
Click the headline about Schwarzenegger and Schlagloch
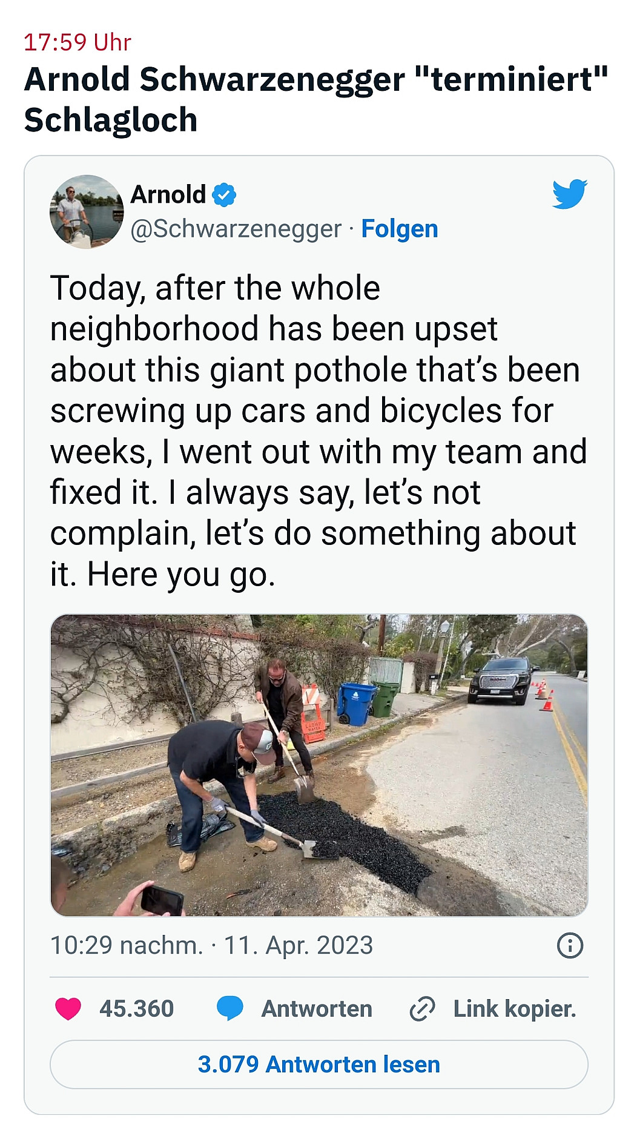pyautogui.click(x=315, y=99)
